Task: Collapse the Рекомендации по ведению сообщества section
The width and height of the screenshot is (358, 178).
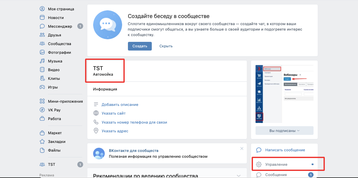Action: click(238, 176)
